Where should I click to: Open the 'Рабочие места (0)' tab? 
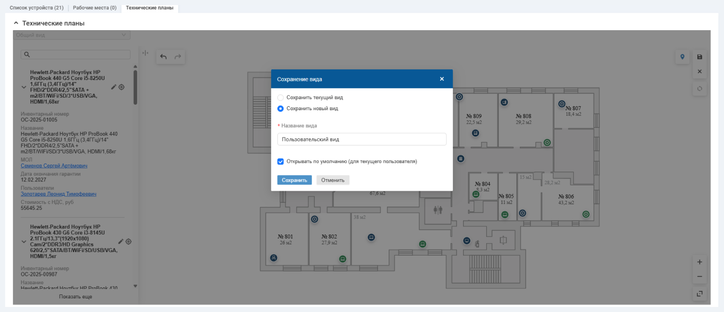(95, 8)
